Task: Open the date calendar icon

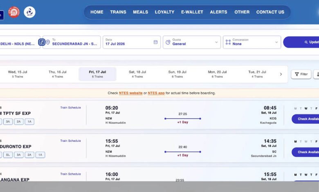Action: [x=155, y=42]
